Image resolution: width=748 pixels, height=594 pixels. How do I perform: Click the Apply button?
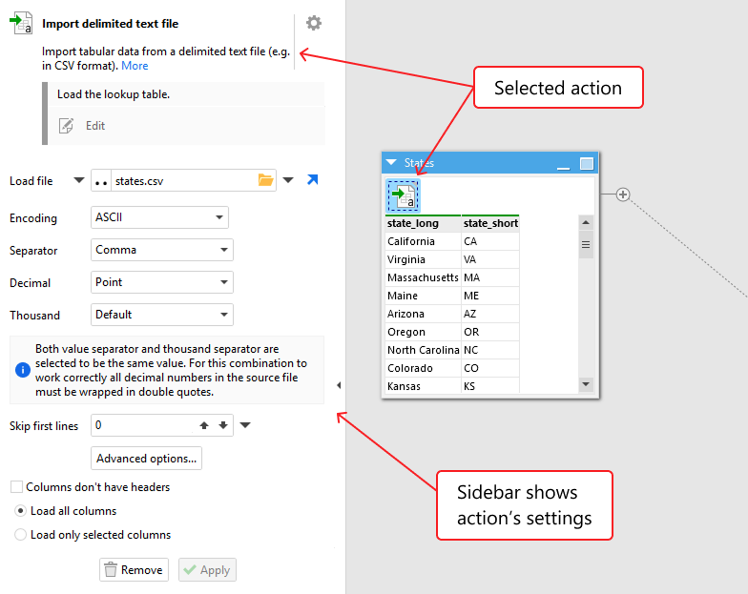(x=208, y=570)
